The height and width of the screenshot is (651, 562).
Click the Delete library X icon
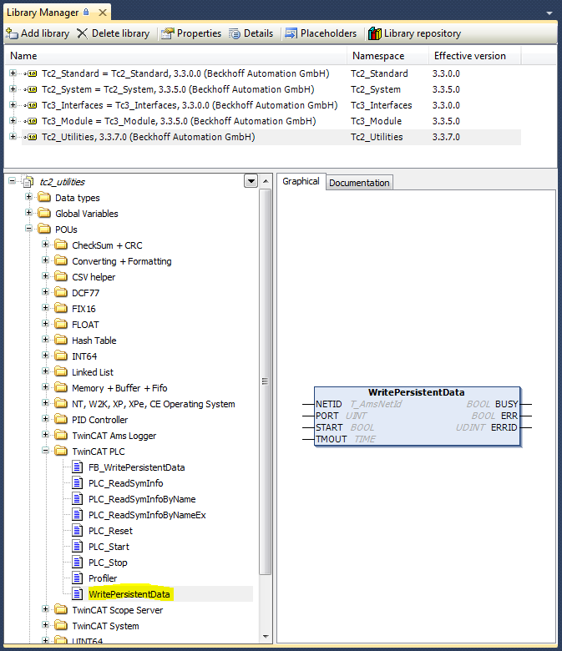[82, 33]
